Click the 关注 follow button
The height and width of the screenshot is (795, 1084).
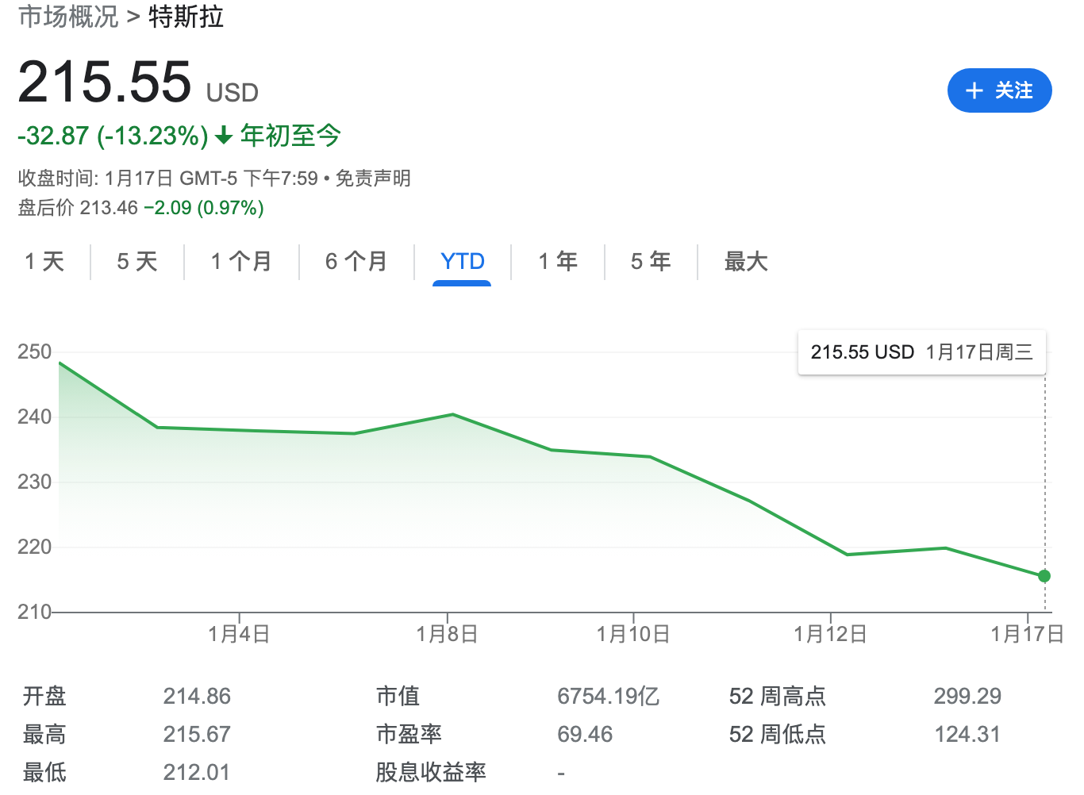coord(999,90)
